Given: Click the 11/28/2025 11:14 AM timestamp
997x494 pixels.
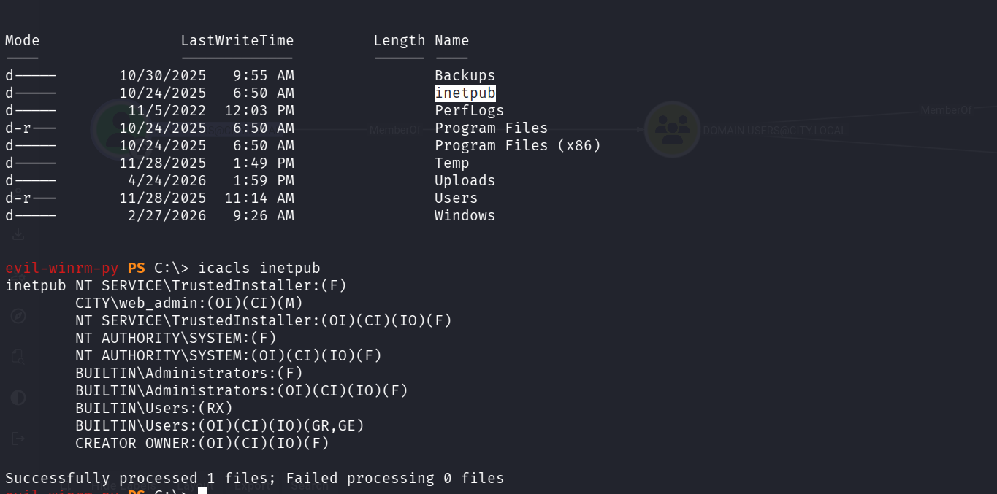Looking at the screenshot, I should 207,198.
